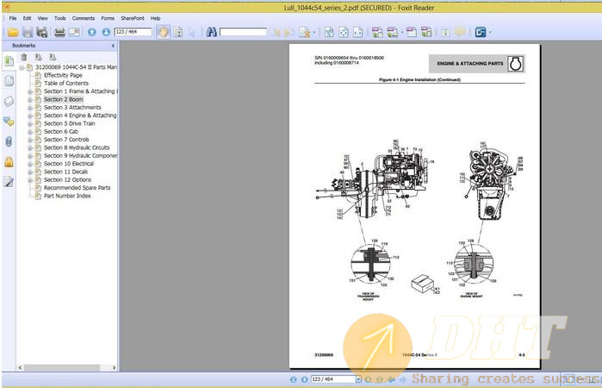
Task: Click the toolbar search text field
Action: pyautogui.click(x=243, y=32)
